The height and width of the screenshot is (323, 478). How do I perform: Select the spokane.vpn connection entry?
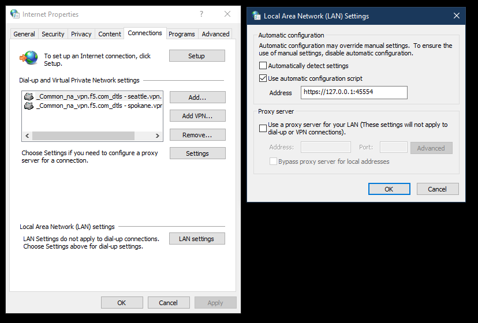coord(92,106)
